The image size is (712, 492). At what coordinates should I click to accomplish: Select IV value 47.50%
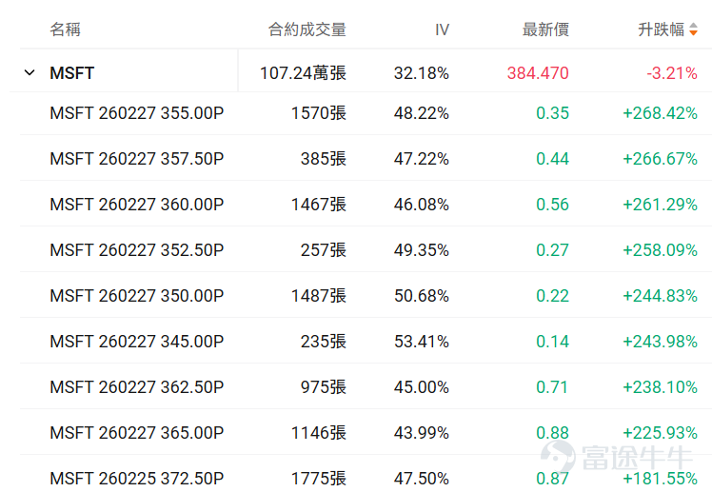coord(422,479)
